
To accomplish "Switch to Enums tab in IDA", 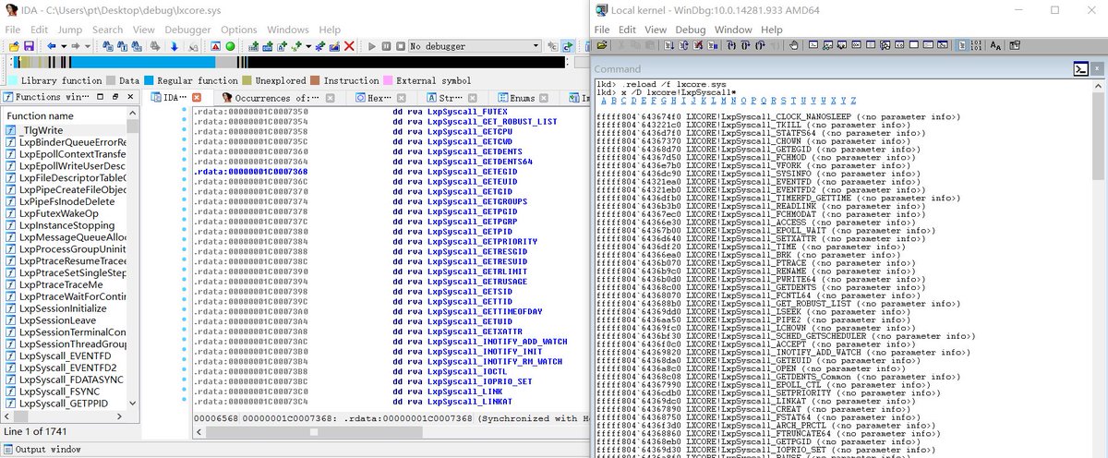I will coord(522,97).
